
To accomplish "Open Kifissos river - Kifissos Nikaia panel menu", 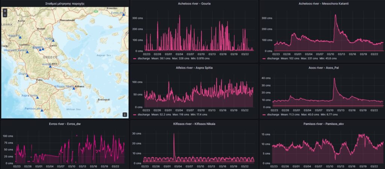I will [194, 124].
